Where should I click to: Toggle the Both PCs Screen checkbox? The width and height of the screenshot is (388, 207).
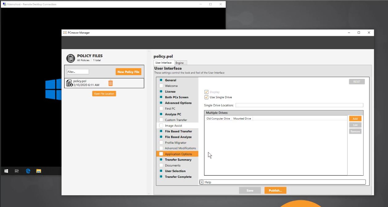coord(161,97)
